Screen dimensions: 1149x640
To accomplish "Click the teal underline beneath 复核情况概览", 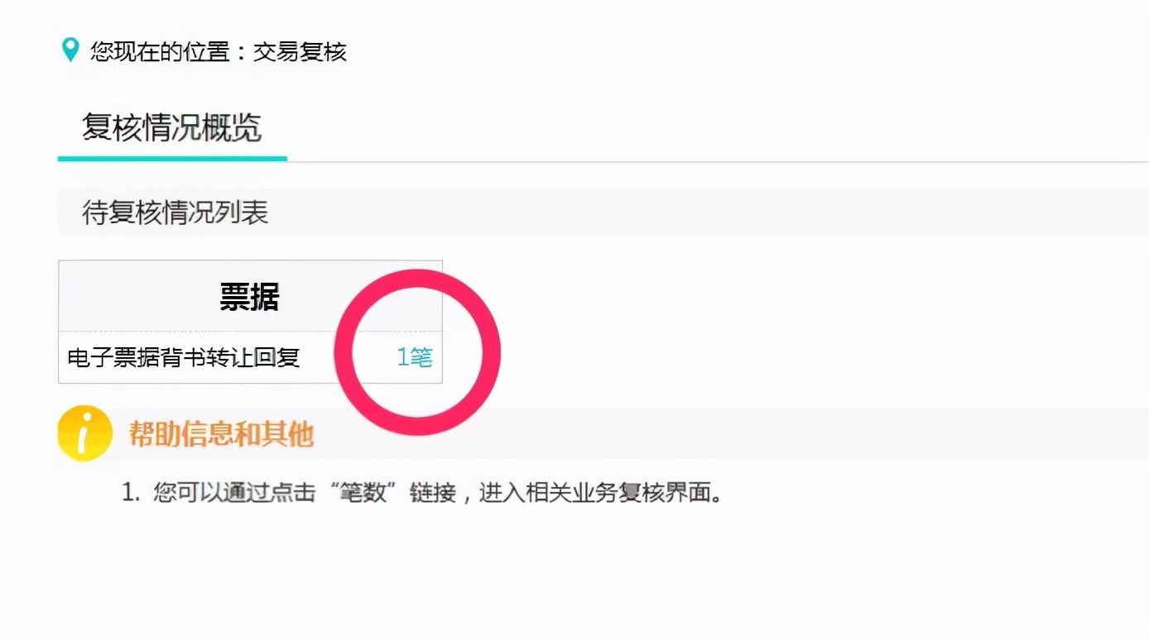I will 171,157.
